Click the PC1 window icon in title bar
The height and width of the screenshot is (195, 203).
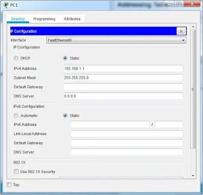tap(6, 5)
